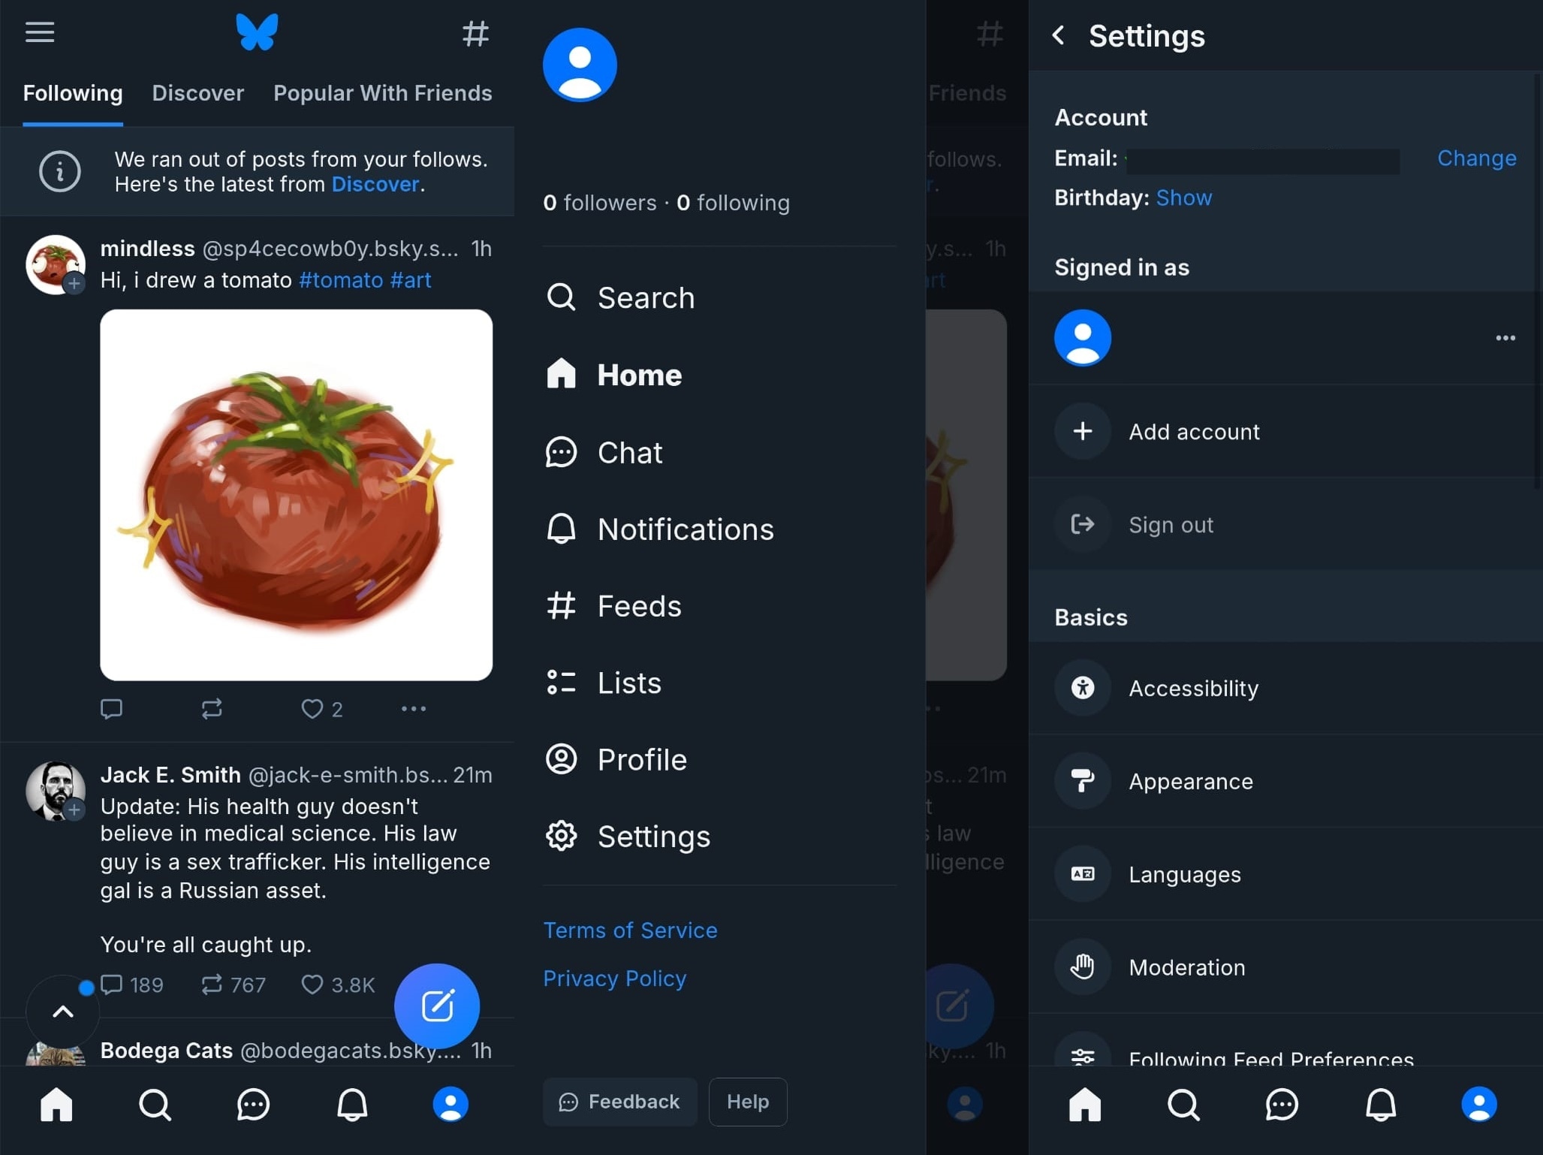Follow mindless via the avatar plus badge
This screenshot has width=1543, height=1155.
74,284
